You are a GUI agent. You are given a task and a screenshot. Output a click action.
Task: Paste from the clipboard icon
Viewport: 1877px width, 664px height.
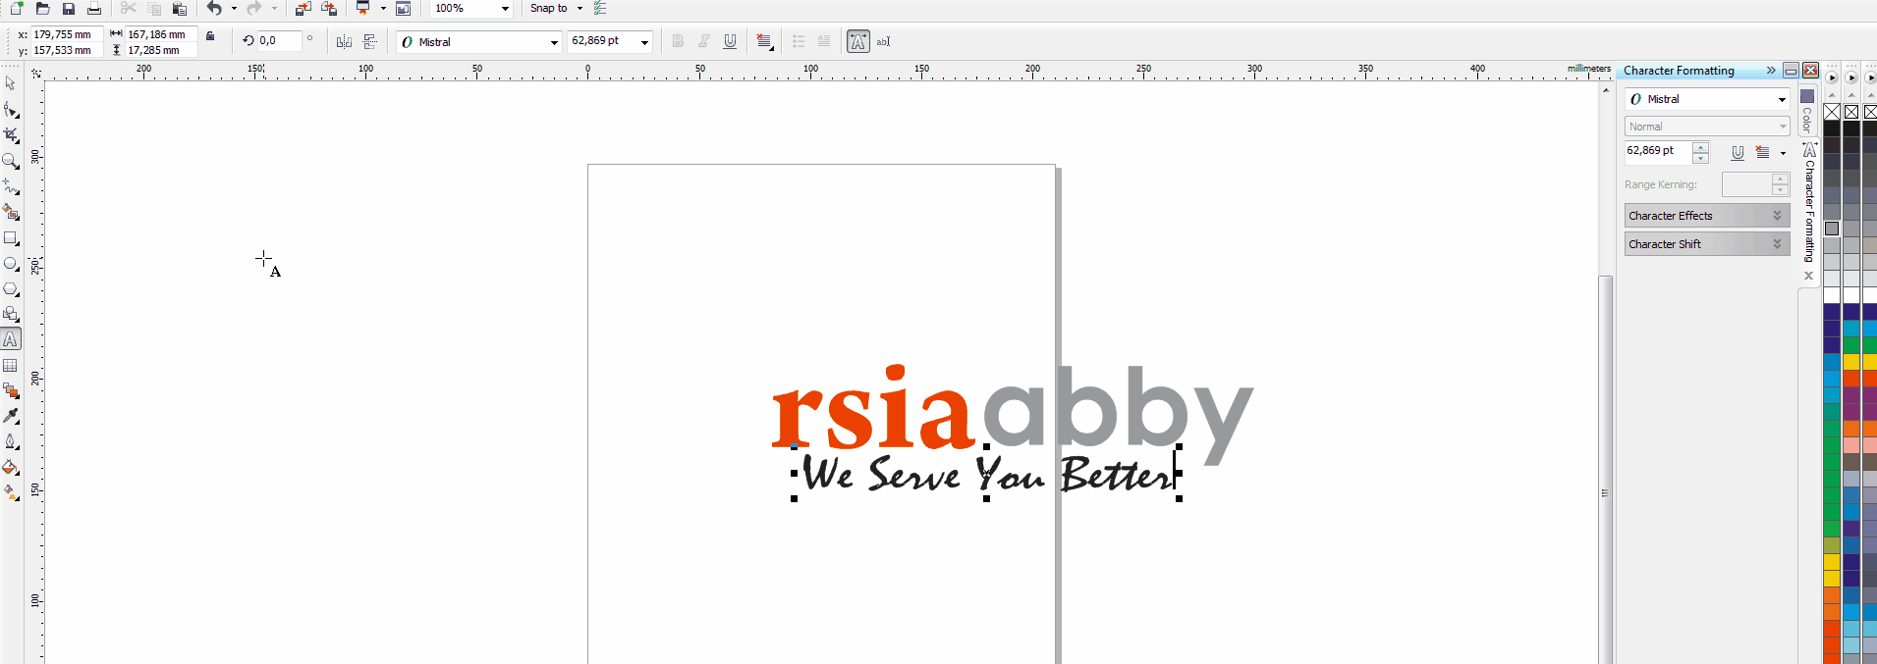(180, 8)
